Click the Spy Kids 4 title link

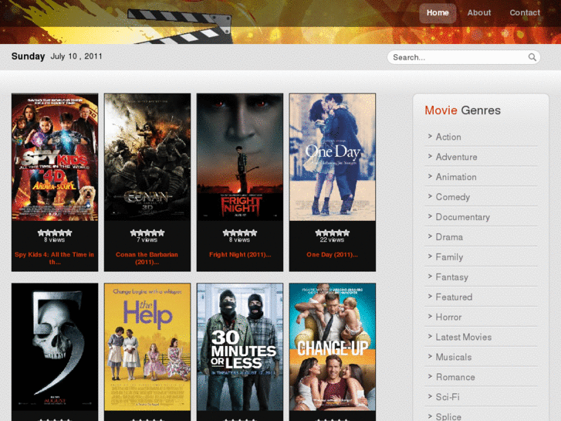click(54, 258)
